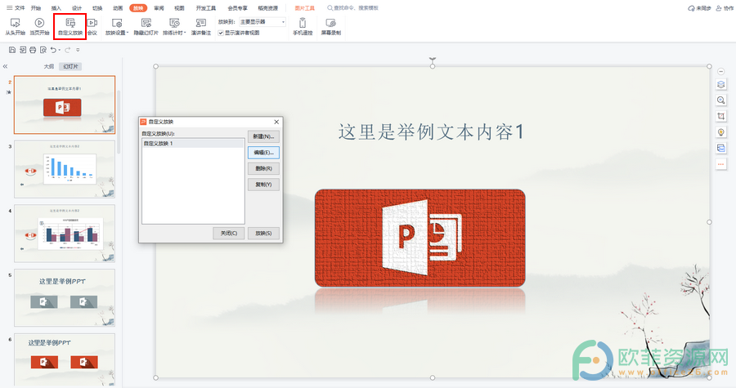Screen dimensions: 736x388
Task: Switch to the Slides (幻灯片) panel tab
Action: [71, 66]
